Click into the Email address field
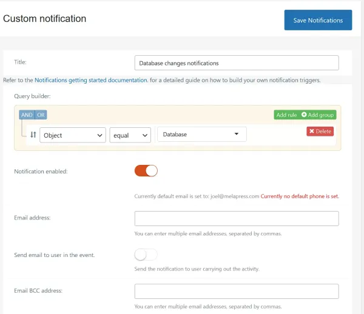 [236, 218]
